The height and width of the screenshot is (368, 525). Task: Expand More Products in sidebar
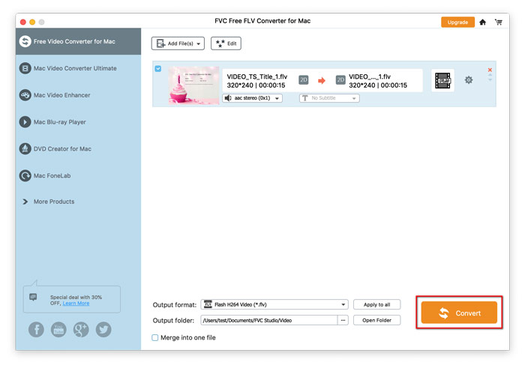coord(54,202)
